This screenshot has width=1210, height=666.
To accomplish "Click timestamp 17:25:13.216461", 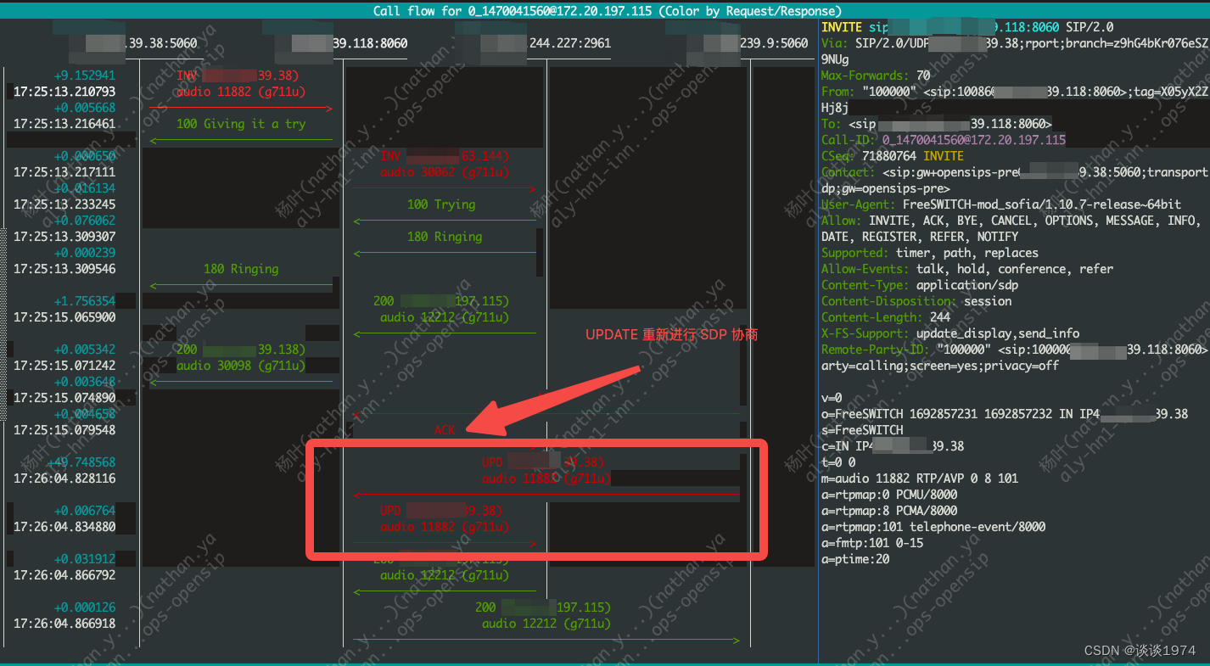I will (x=64, y=124).
